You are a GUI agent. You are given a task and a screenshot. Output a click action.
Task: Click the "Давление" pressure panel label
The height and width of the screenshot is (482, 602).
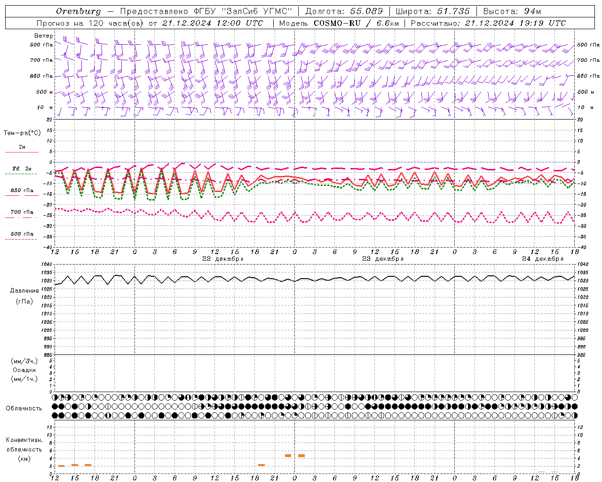coord(24,290)
